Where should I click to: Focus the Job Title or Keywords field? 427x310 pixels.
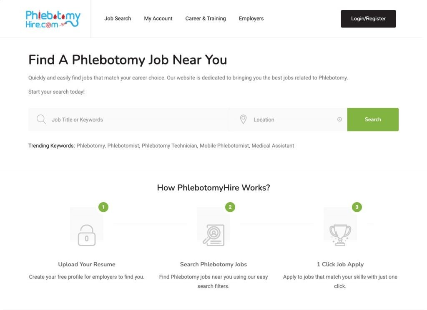129,119
